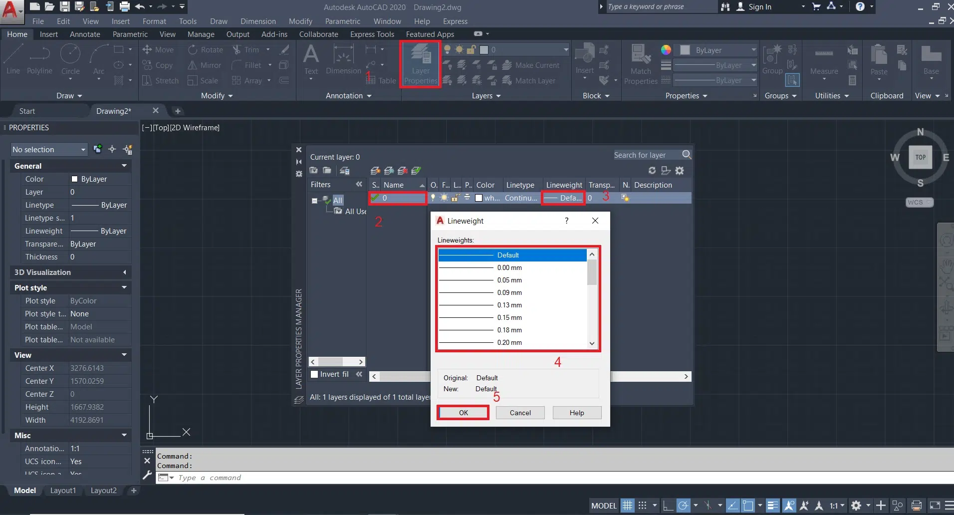Expand the 3D Visualization section

[x=124, y=272]
